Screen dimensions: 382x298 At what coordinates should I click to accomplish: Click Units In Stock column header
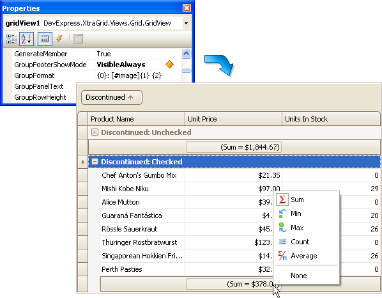[331, 119]
